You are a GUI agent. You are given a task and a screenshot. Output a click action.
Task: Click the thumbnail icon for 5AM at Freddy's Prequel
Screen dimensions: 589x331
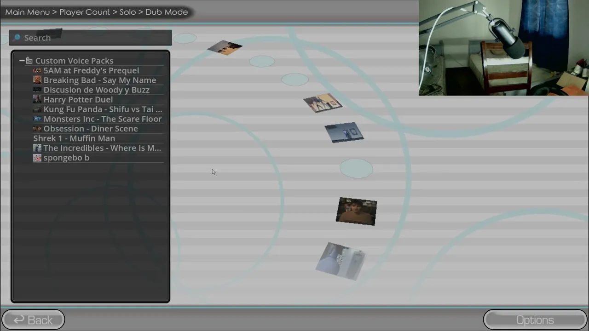(x=37, y=70)
